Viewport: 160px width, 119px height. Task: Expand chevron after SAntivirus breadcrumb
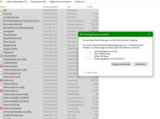pos(86,2)
